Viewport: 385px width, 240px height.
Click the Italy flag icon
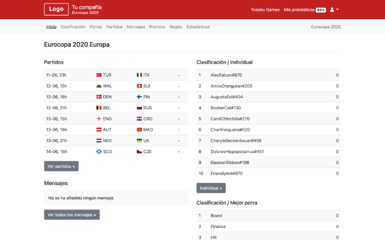(x=139, y=75)
